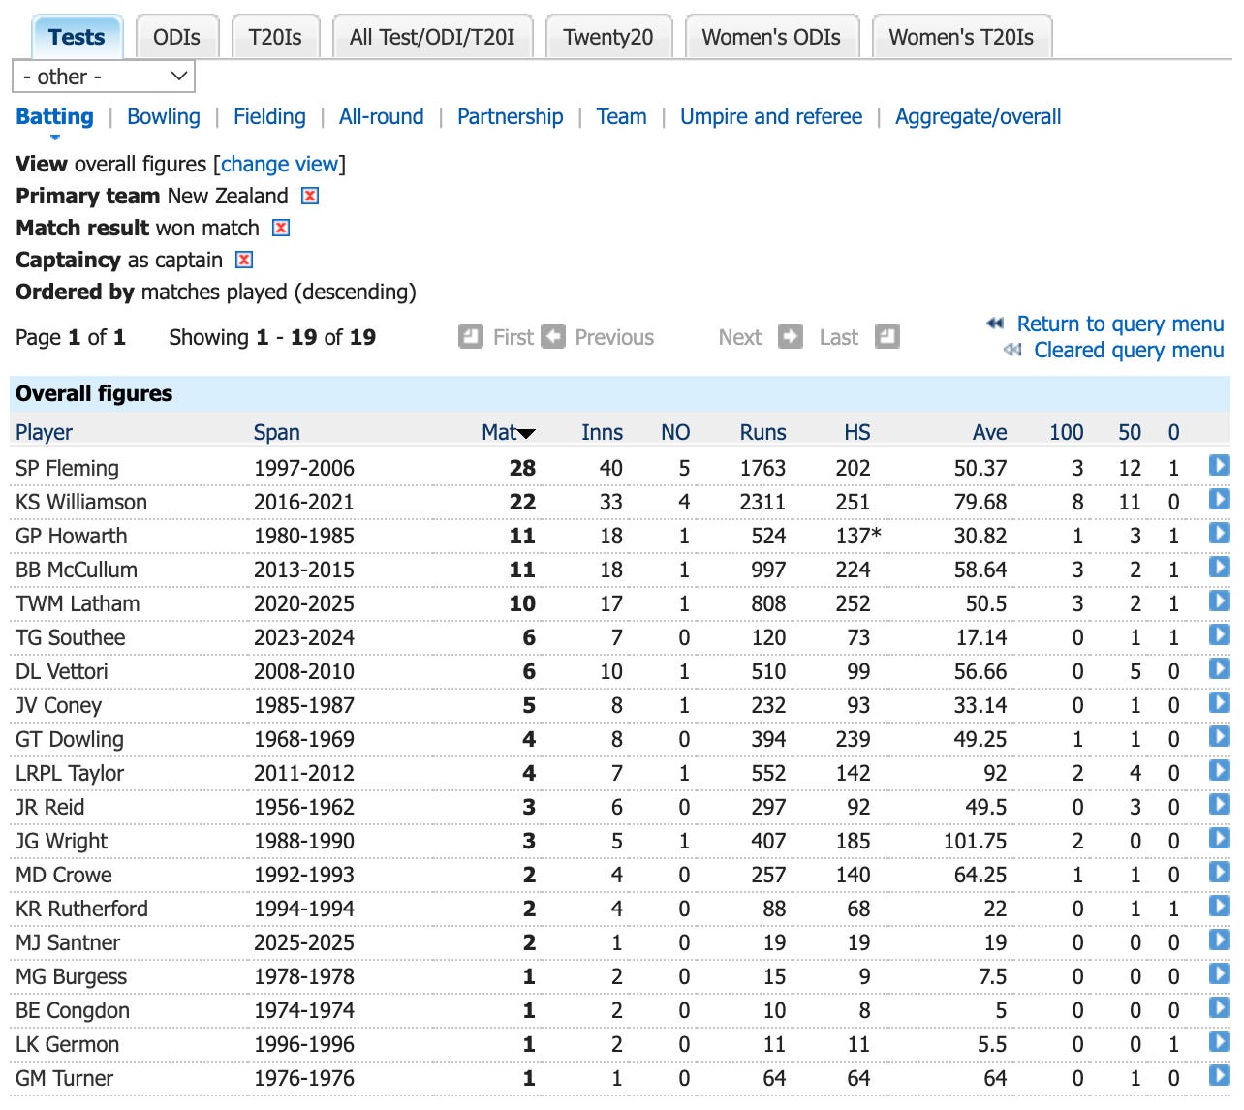Click Cleared query menu link
This screenshot has height=1110, width=1244.
pos(1129,350)
